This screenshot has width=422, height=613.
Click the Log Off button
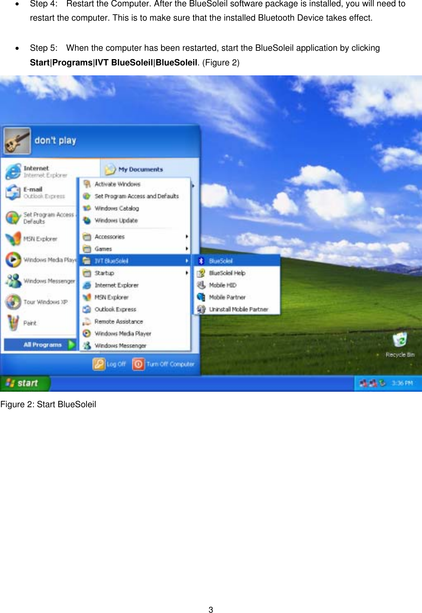click(110, 364)
